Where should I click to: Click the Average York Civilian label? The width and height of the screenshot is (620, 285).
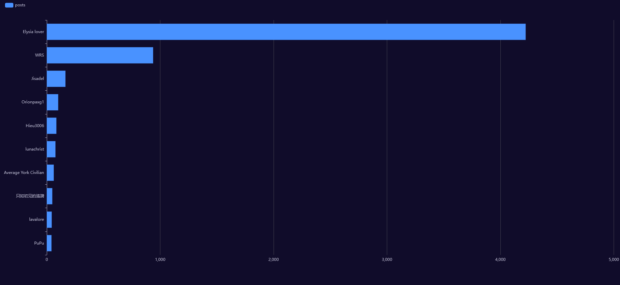[x=24, y=173]
